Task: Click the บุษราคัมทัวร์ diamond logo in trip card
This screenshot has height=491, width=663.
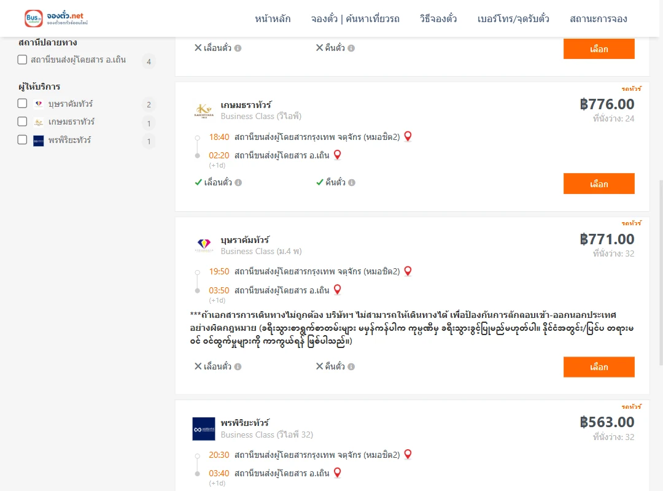Action: (x=204, y=244)
